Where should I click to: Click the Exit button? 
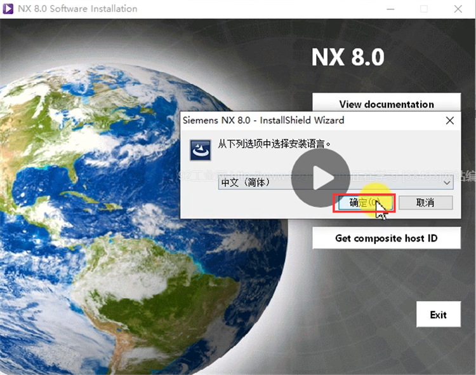[439, 315]
